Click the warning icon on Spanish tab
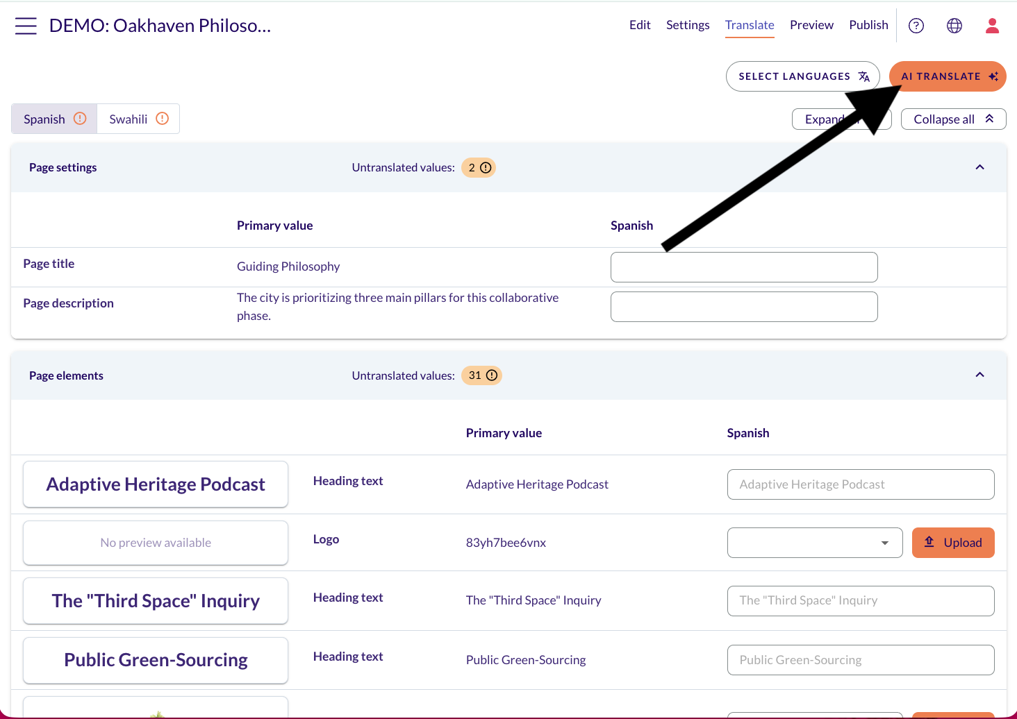1017x719 pixels. point(80,119)
